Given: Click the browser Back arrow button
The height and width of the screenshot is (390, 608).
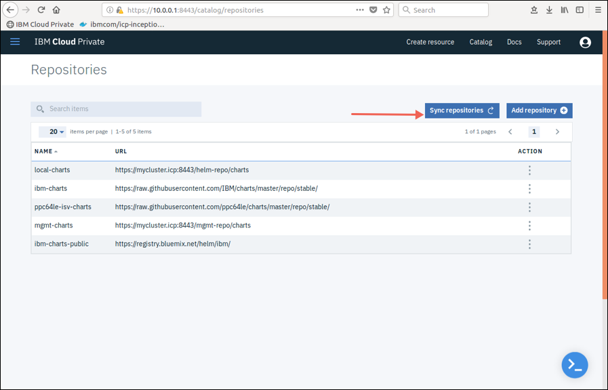Looking at the screenshot, I should click(10, 9).
